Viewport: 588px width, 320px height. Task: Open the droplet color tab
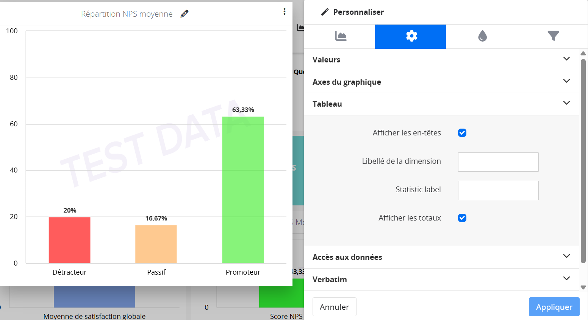482,36
